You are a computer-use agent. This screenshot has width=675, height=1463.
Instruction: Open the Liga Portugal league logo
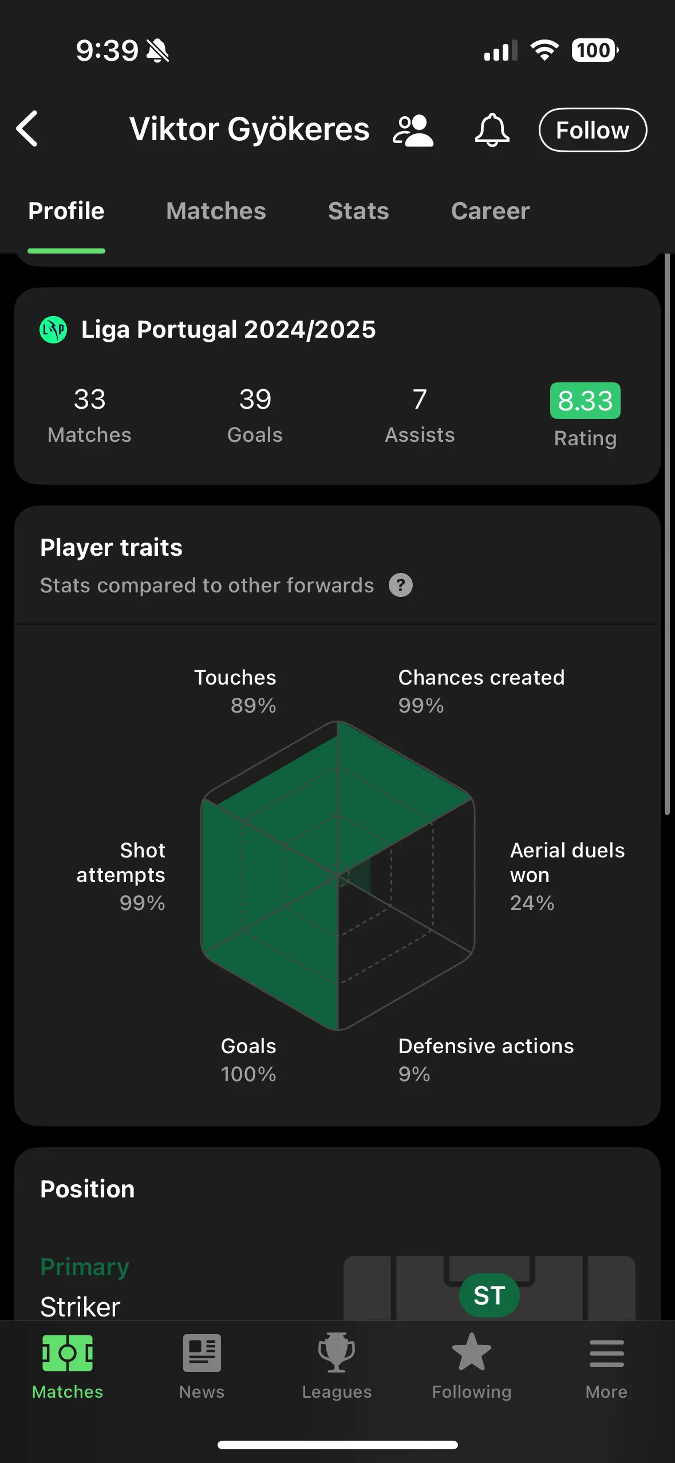(53, 330)
